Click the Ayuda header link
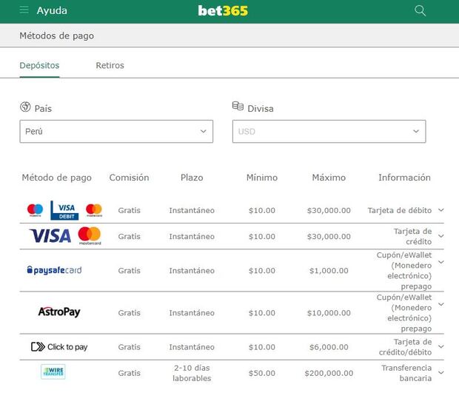Image resolution: width=459 pixels, height=407 pixels. [x=52, y=10]
